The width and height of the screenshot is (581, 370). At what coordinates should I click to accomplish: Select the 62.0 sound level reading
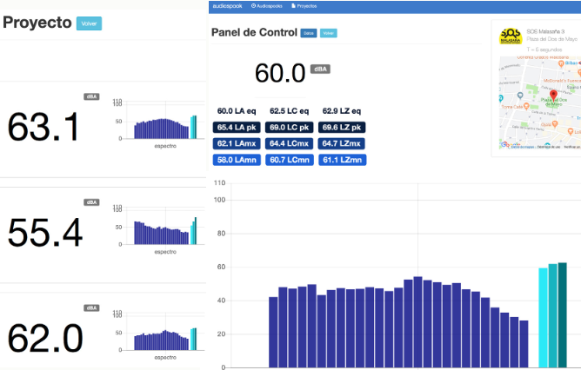click(x=45, y=338)
